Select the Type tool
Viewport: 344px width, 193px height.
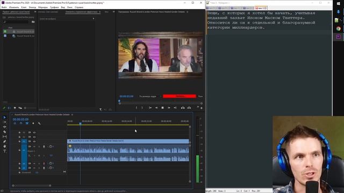click(5, 151)
